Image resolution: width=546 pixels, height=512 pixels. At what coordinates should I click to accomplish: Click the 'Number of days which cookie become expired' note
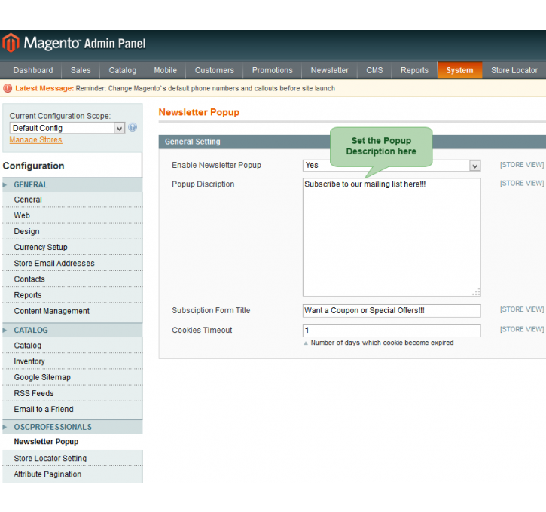tap(382, 343)
